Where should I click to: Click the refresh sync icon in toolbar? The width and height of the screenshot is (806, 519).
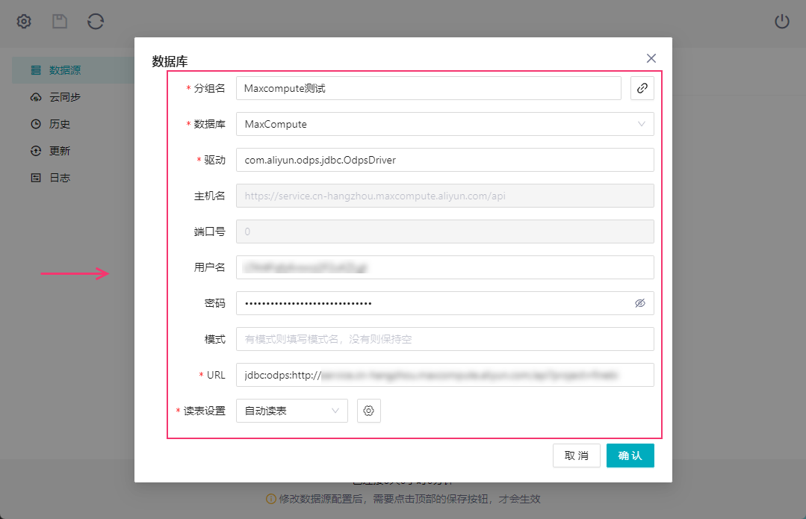pyautogui.click(x=96, y=21)
